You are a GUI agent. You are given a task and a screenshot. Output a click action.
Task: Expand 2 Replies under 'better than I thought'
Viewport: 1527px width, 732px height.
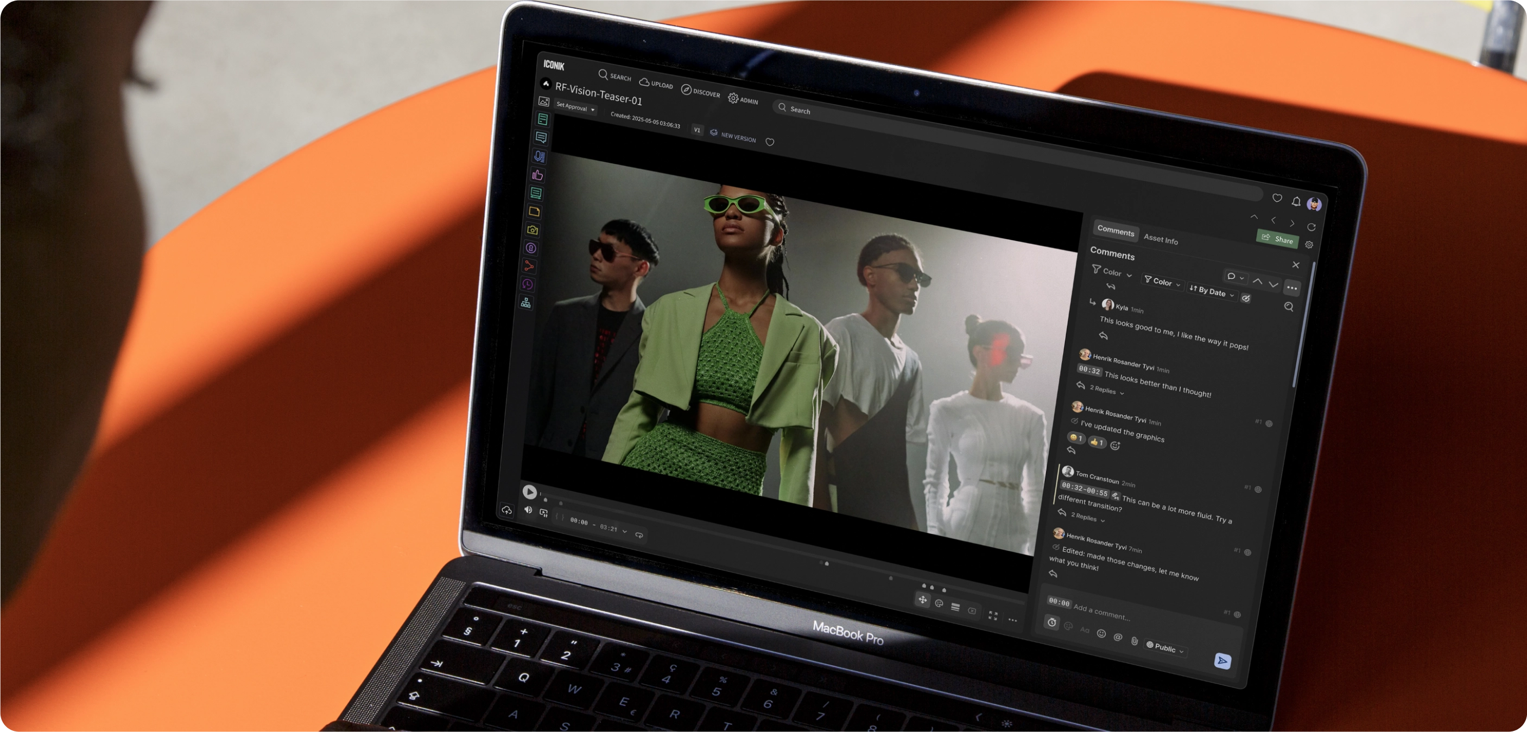coord(1106,390)
